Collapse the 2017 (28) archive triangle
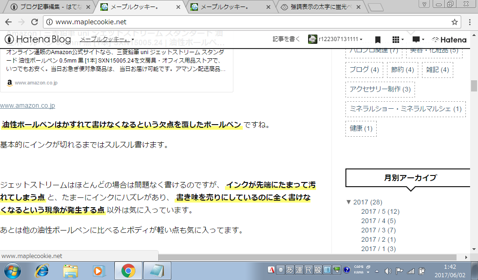This screenshot has width=478, height=280. [349, 202]
